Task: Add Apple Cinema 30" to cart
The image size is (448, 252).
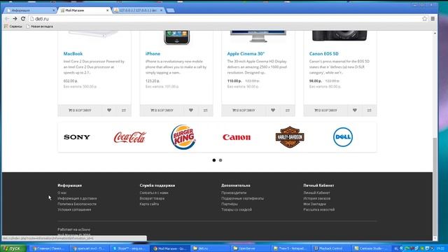Action: [244, 111]
